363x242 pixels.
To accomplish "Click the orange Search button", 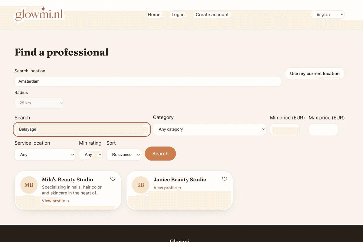I will tap(160, 154).
